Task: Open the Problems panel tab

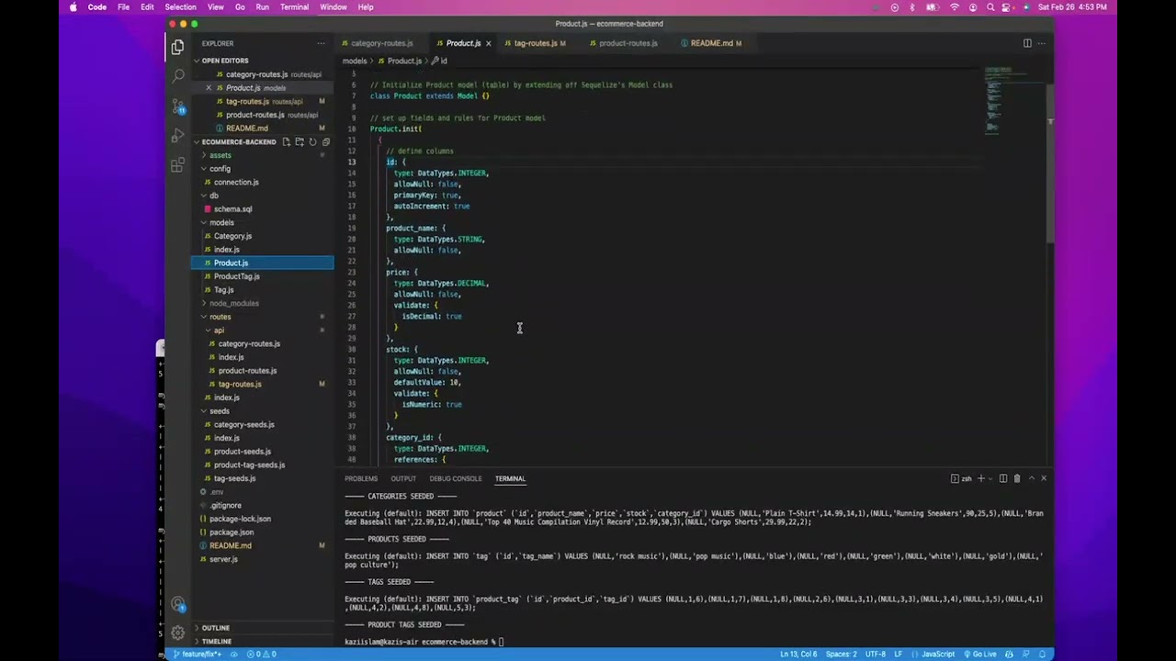Action: tap(361, 478)
